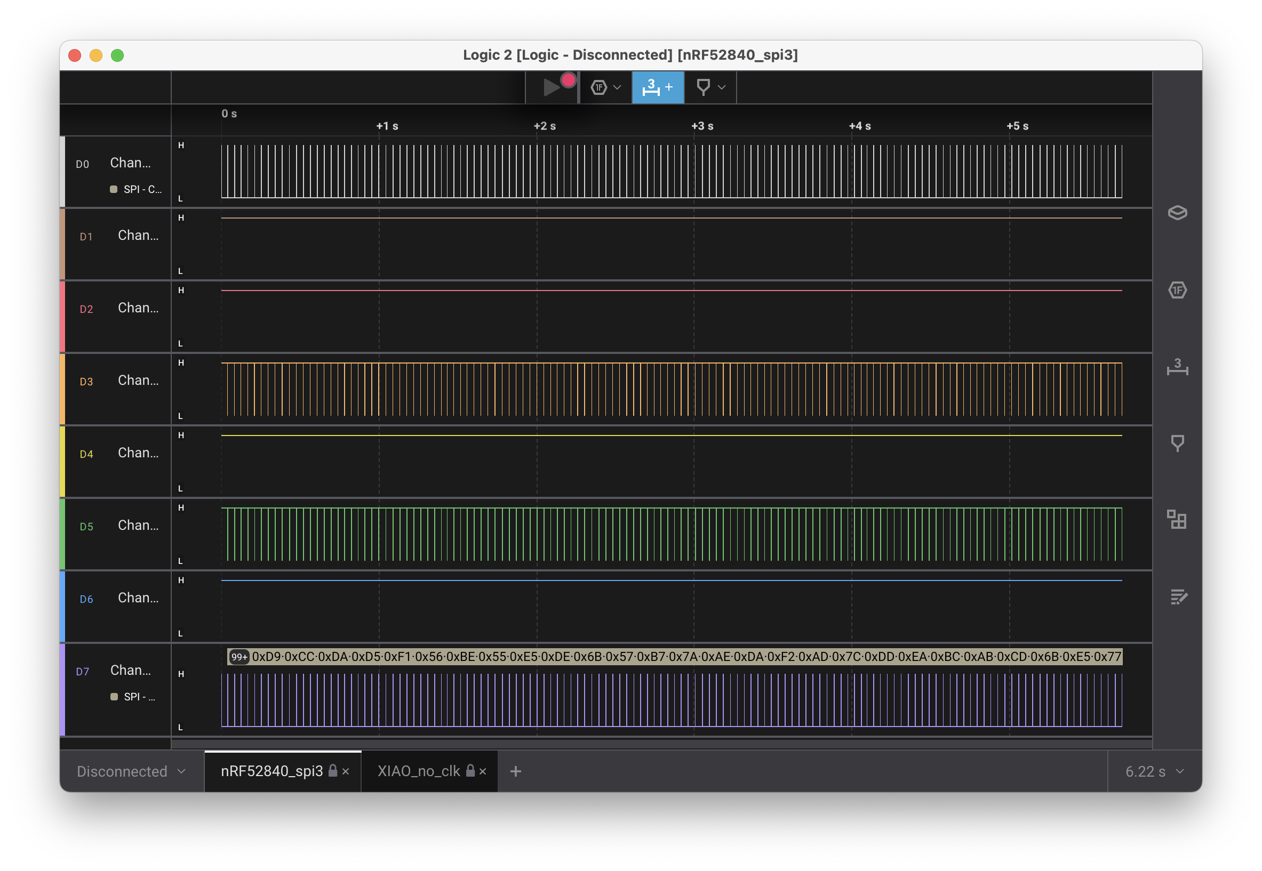Open the Disconnected device dropdown
The image size is (1262, 871).
[x=131, y=771]
